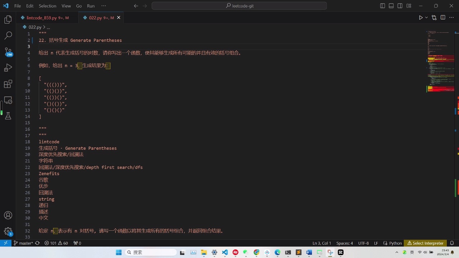Click the synchronize changes icon next to master
The height and width of the screenshot is (258, 459).
coord(37,243)
